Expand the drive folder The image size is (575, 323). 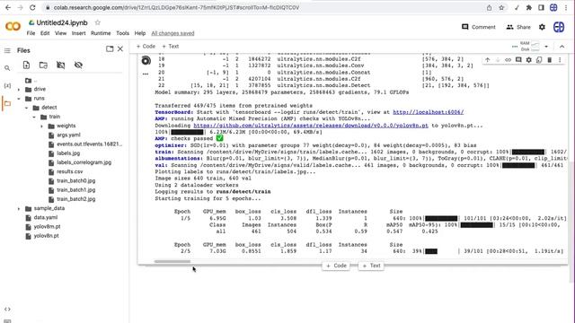pyautogui.click(x=19, y=90)
